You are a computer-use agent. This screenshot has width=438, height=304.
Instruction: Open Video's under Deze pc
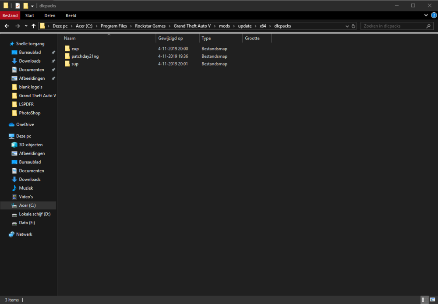(x=26, y=197)
